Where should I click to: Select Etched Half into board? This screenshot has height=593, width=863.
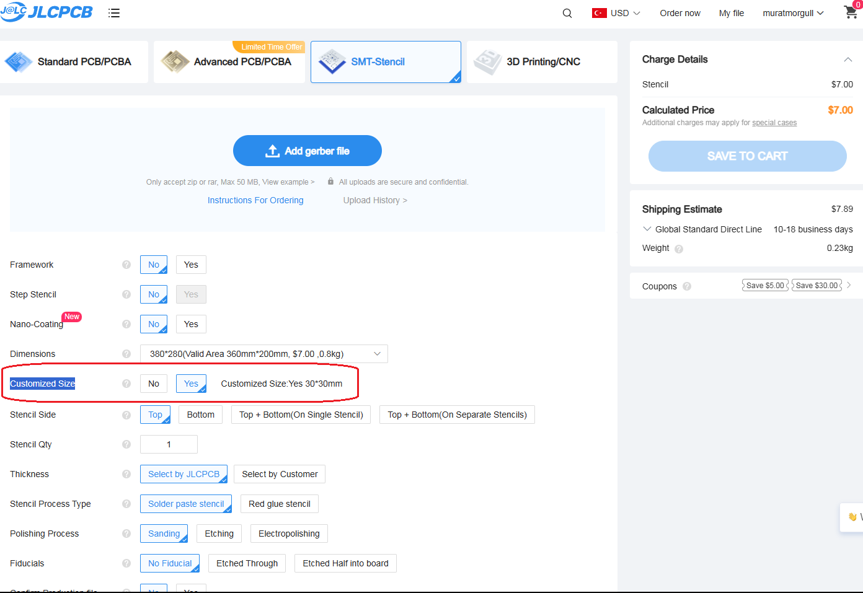[345, 563]
